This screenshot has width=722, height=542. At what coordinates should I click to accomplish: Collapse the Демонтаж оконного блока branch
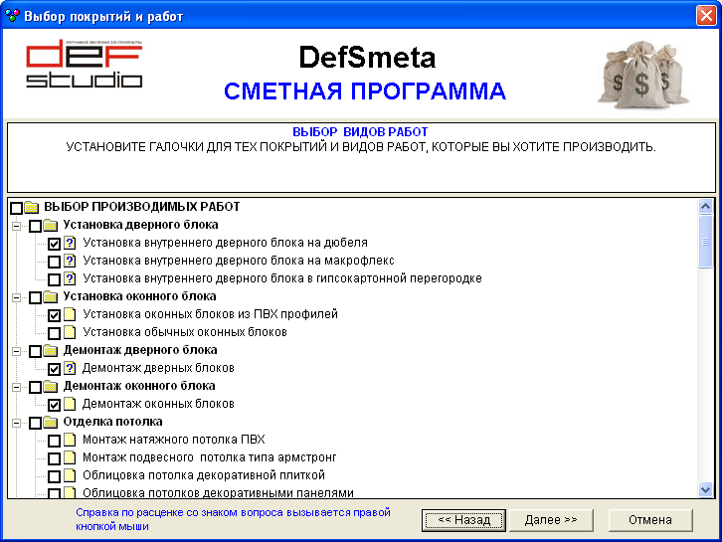click(16, 387)
